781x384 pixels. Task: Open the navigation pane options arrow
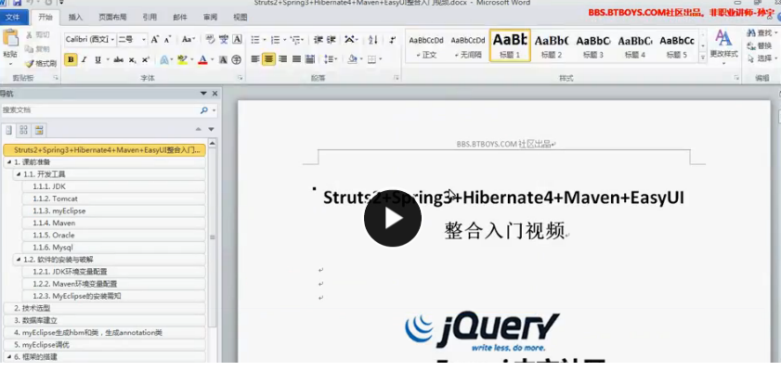pos(203,94)
